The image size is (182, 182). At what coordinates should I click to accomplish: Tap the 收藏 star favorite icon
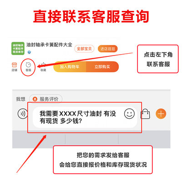tap(43, 67)
